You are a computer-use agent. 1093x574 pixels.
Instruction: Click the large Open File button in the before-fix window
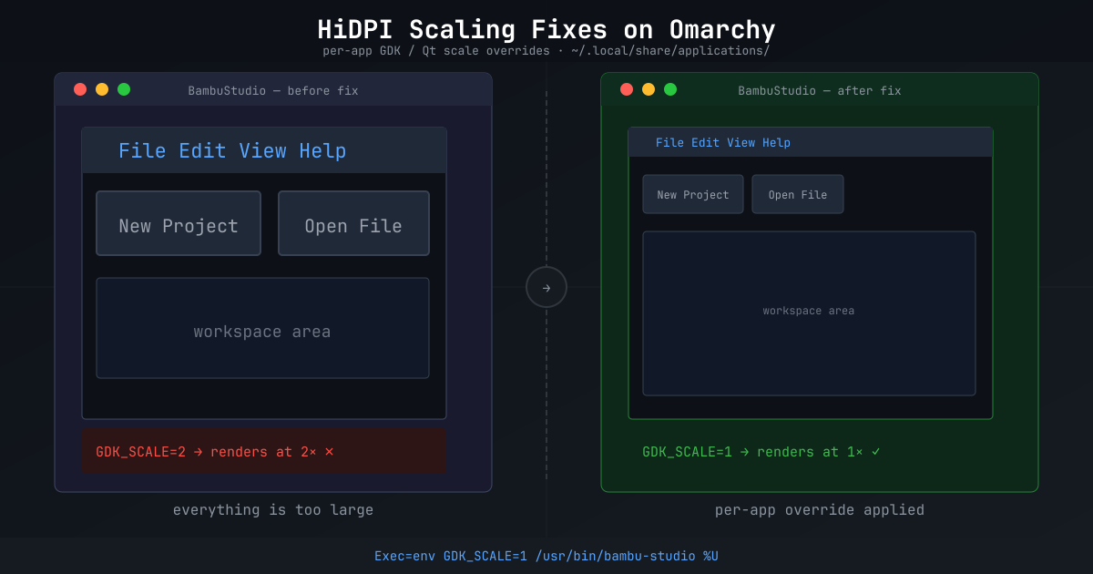point(353,223)
